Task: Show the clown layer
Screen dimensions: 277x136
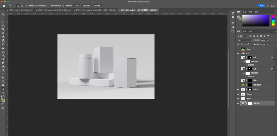Action: [238, 49]
